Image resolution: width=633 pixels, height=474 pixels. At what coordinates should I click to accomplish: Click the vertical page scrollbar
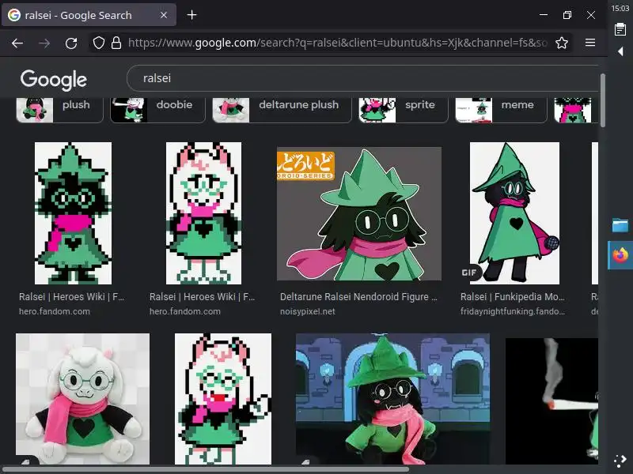[x=602, y=100]
